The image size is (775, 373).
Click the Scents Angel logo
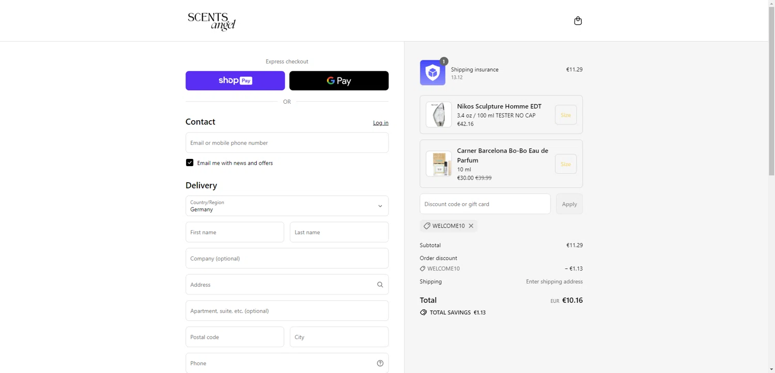point(211,21)
